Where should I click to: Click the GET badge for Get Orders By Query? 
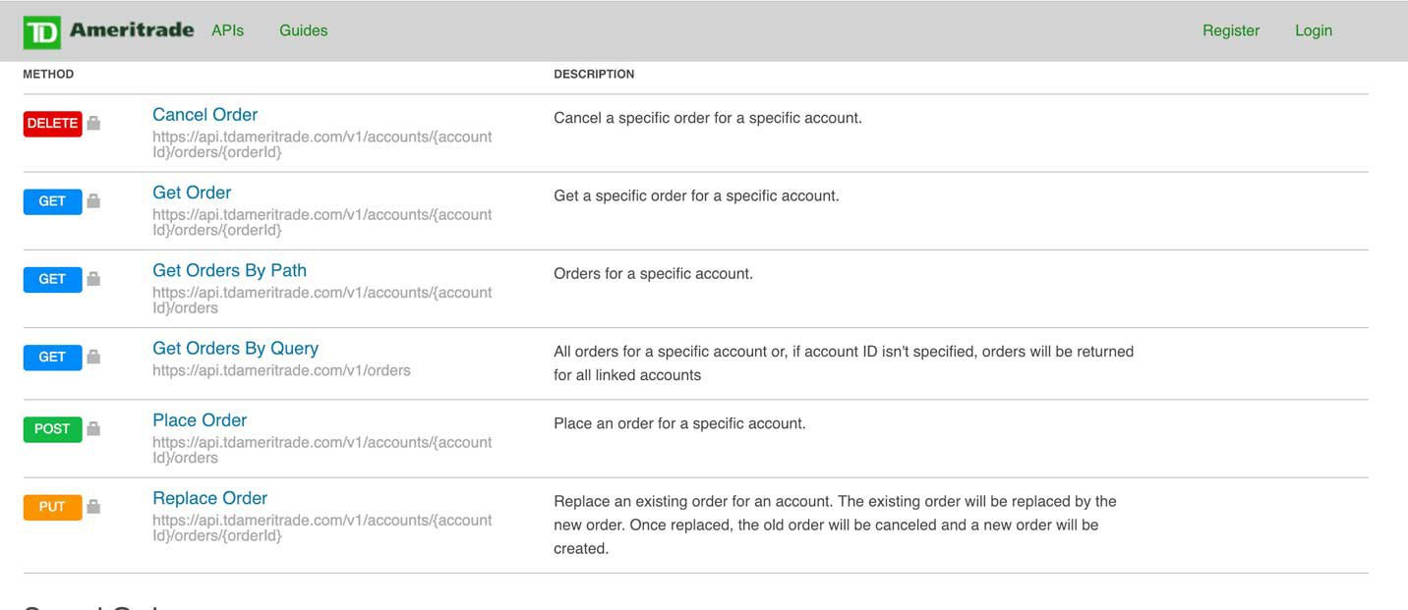52,358
